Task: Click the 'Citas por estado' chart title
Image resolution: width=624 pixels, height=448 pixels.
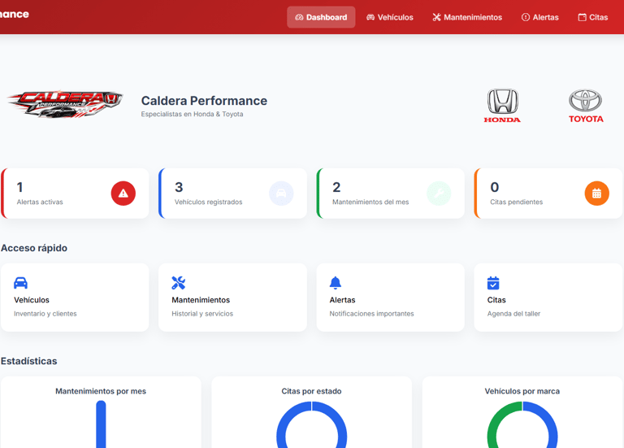Action: point(312,391)
